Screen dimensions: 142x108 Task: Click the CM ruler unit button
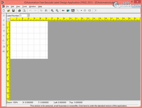pyautogui.click(x=9, y=19)
